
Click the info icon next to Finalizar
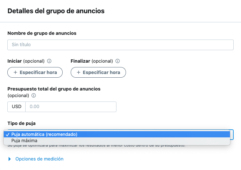point(118,61)
